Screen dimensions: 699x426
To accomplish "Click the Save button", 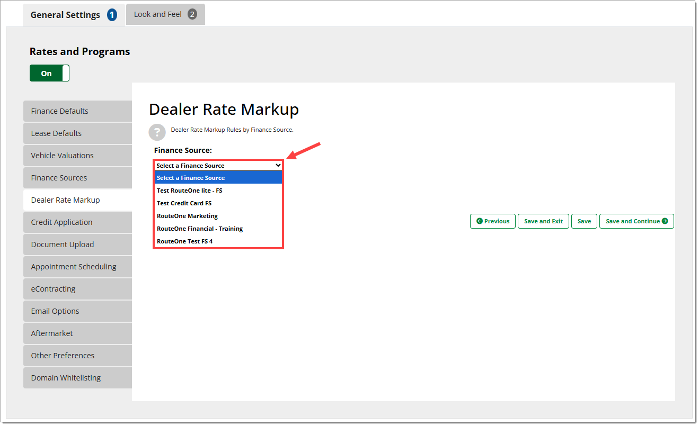I will point(584,221).
